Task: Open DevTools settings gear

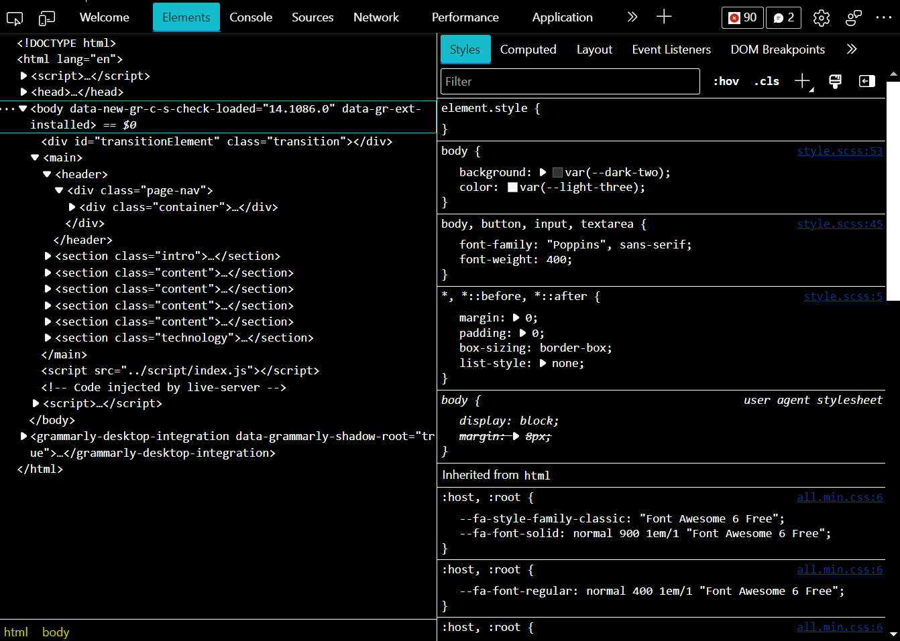Action: tap(822, 18)
